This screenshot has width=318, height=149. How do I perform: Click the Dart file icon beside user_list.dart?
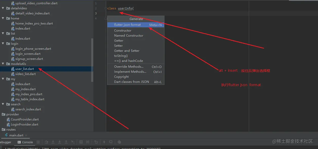13,69
